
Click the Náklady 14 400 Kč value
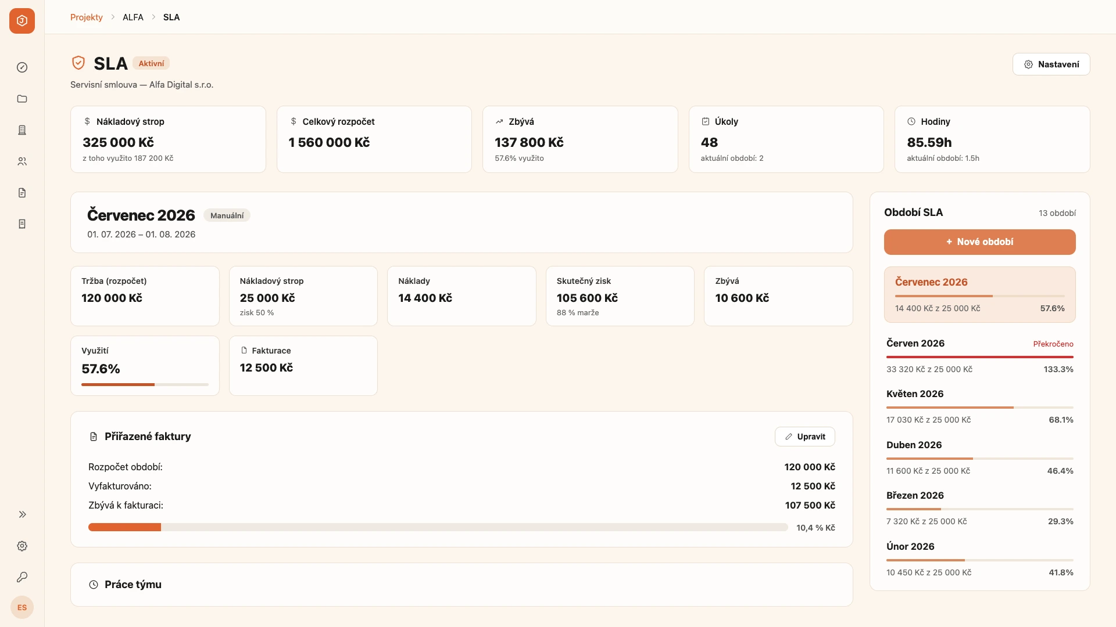pyautogui.click(x=425, y=298)
